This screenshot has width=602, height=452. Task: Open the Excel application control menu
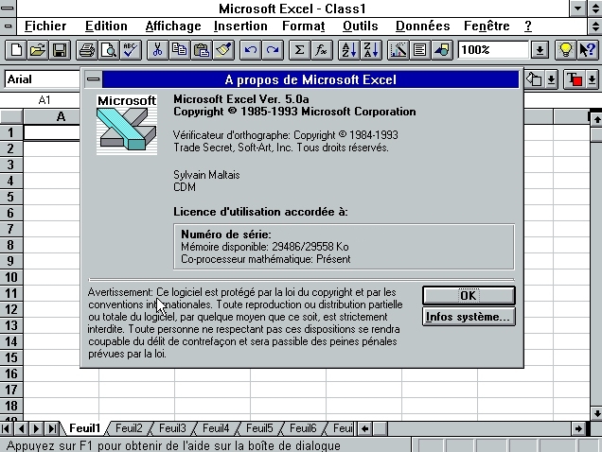(x=8, y=9)
